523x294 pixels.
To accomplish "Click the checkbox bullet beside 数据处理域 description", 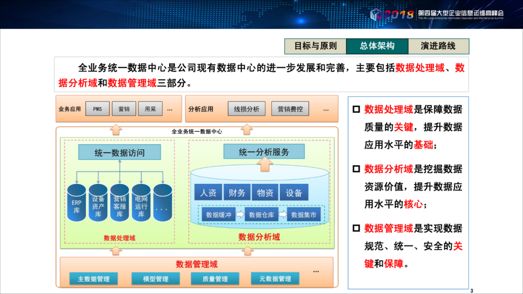I will 356,109.
